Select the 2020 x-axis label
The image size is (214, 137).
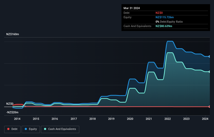click(x=130, y=119)
